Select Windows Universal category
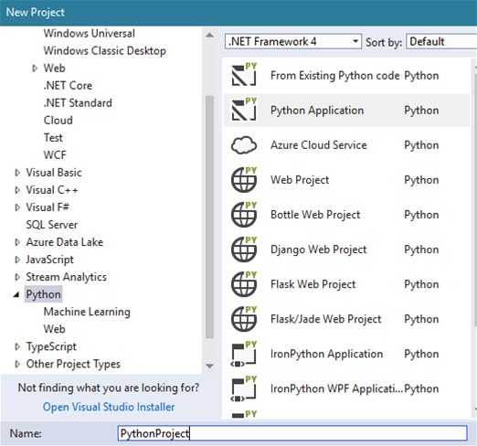 pos(90,33)
